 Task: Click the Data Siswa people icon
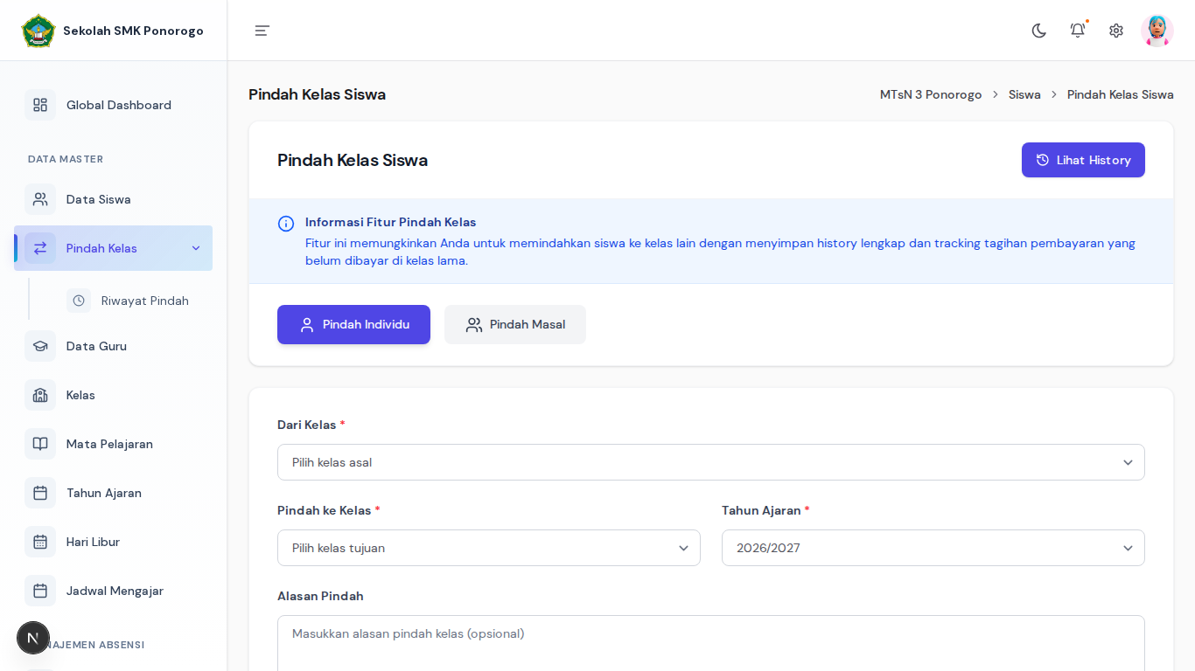coord(40,199)
